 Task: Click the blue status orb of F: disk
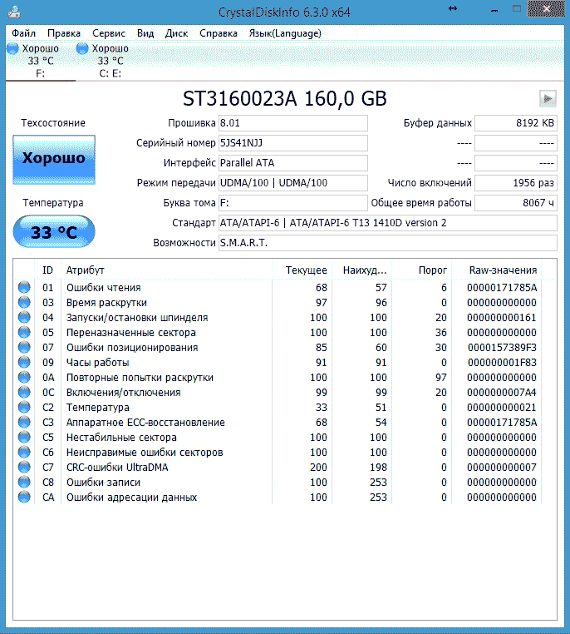click(13, 48)
